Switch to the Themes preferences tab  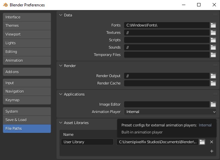click(x=27, y=25)
